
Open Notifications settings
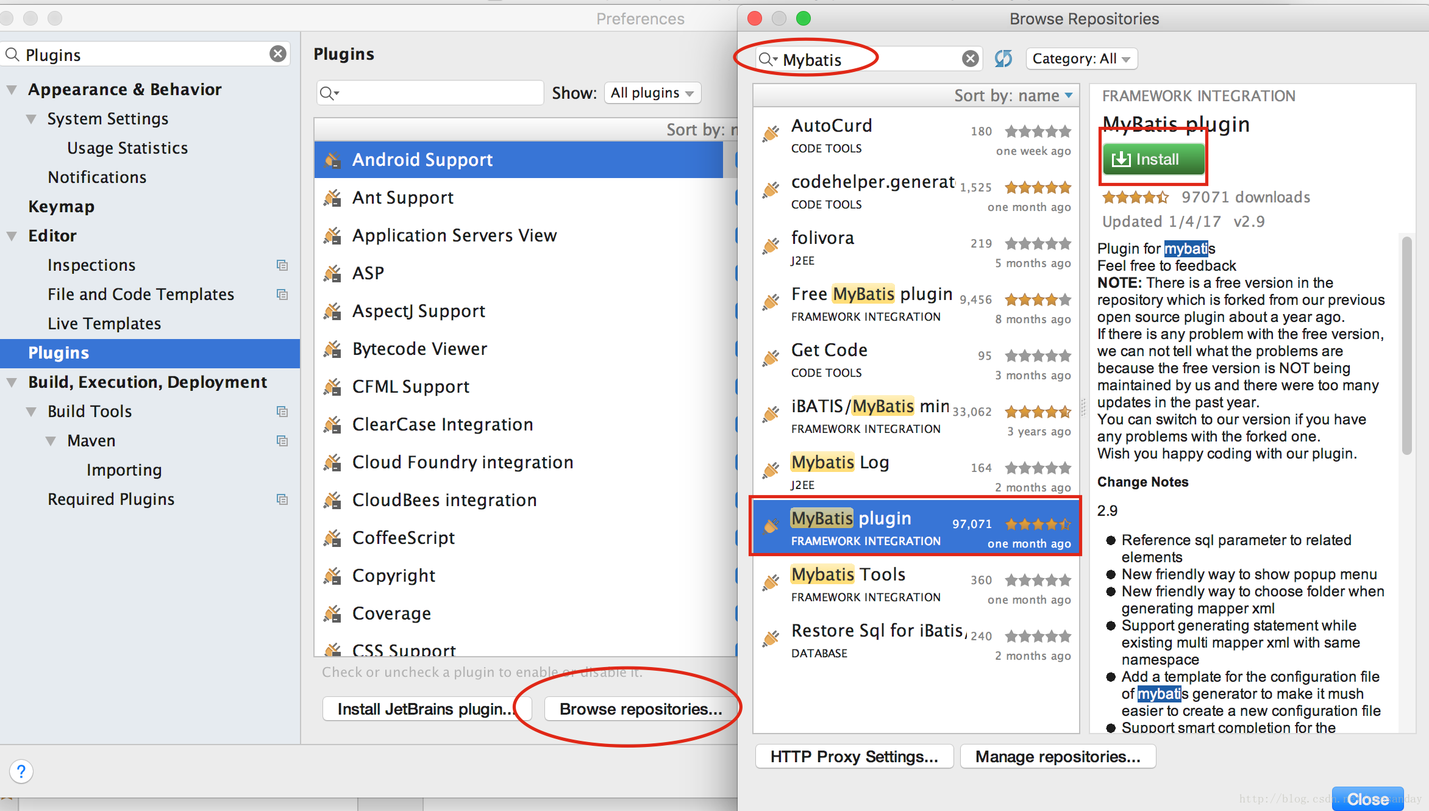[97, 177]
